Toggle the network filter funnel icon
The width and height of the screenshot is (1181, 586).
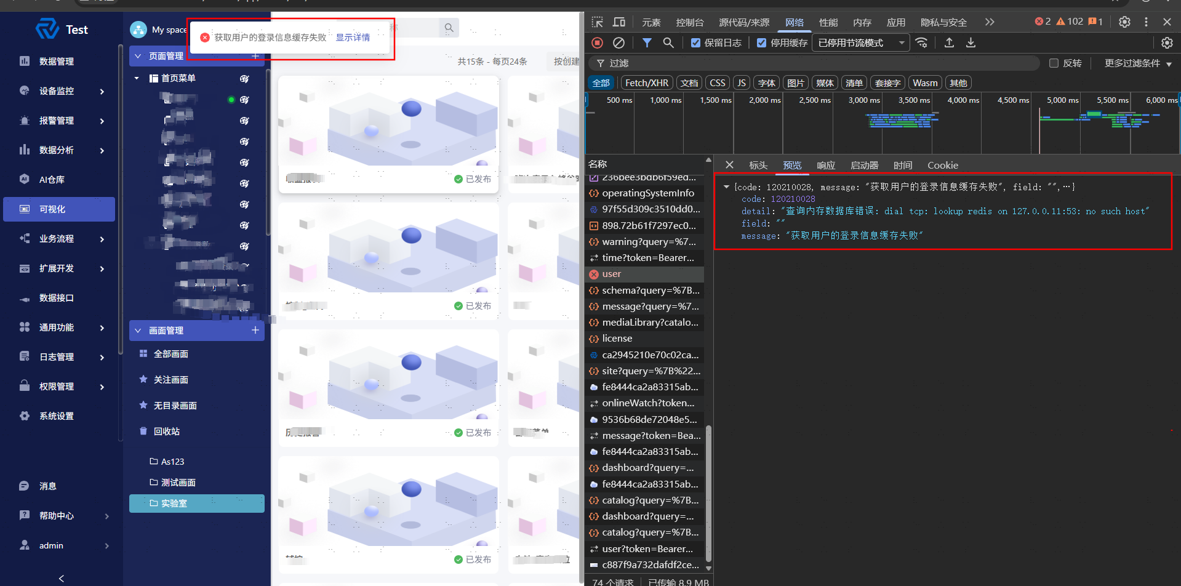(647, 42)
